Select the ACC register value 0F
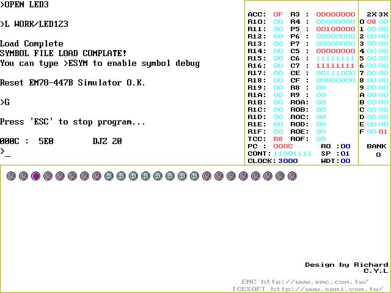This screenshot has height=293, width=391. coord(278,14)
